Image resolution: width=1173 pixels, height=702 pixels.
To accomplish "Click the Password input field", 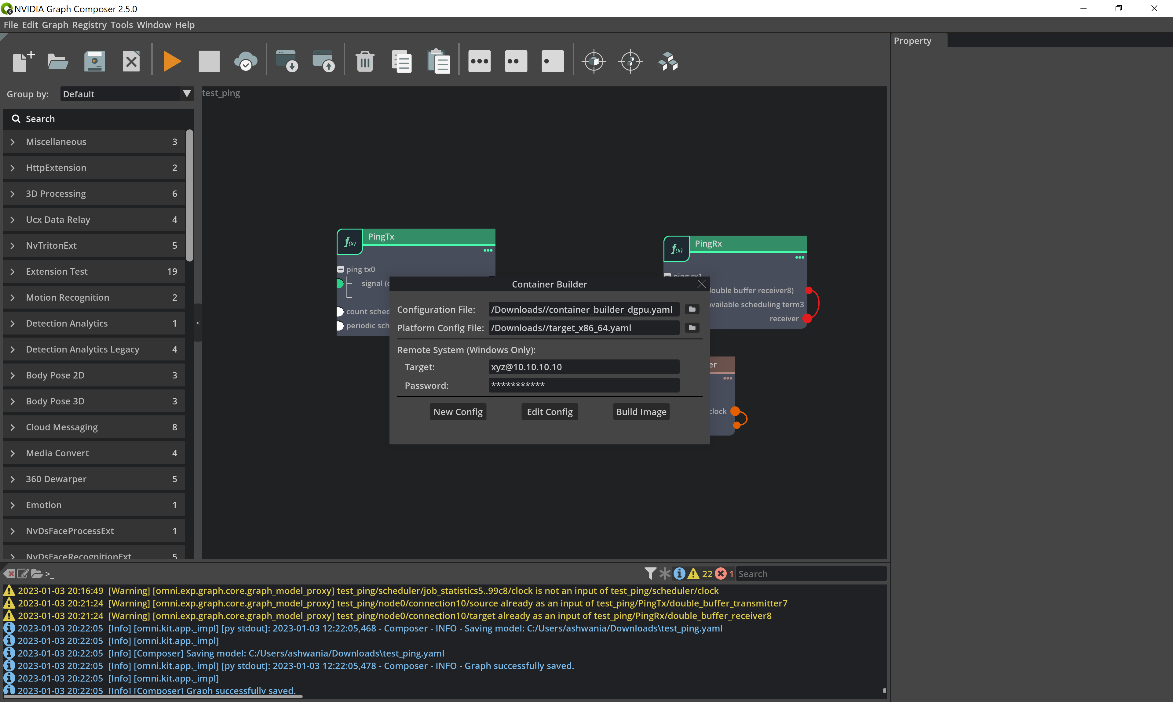I will point(584,385).
